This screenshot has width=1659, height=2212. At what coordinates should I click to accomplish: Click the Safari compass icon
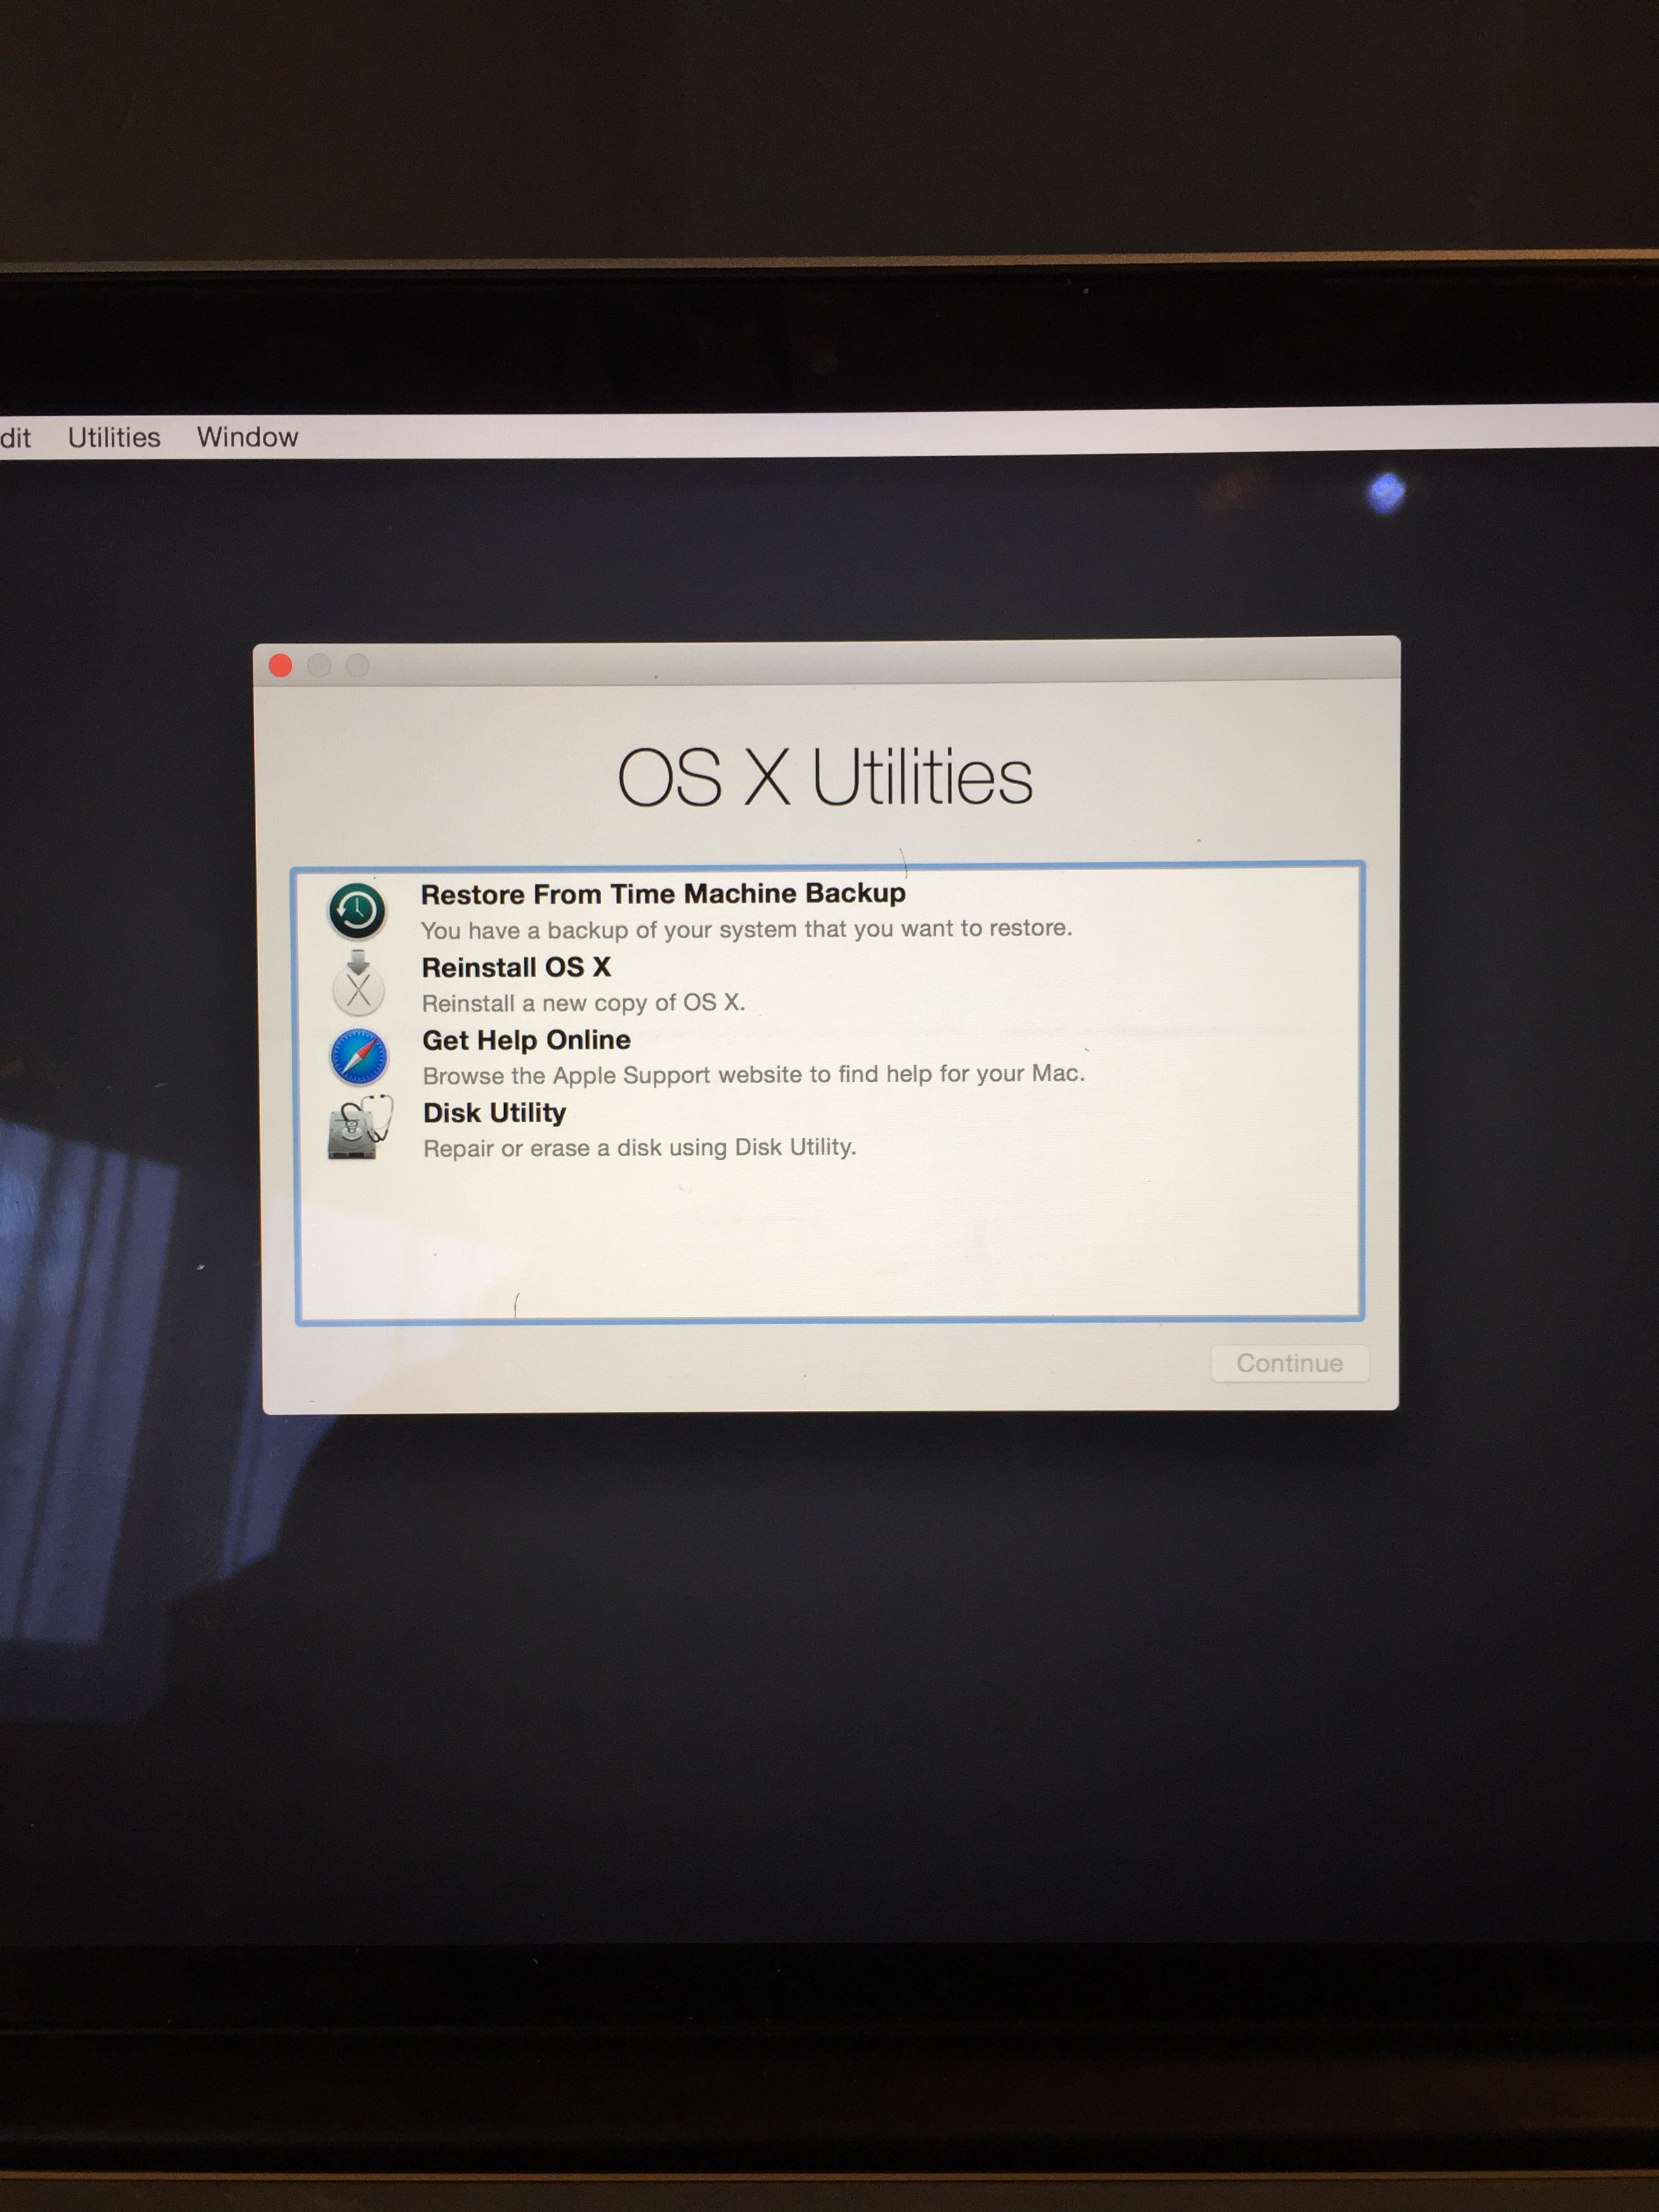click(359, 1056)
